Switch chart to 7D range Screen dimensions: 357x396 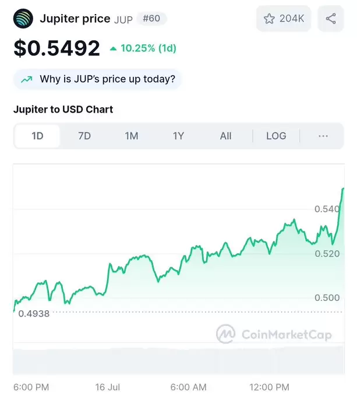tap(84, 136)
